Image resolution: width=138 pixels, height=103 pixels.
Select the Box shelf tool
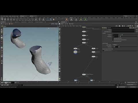point(2,19)
